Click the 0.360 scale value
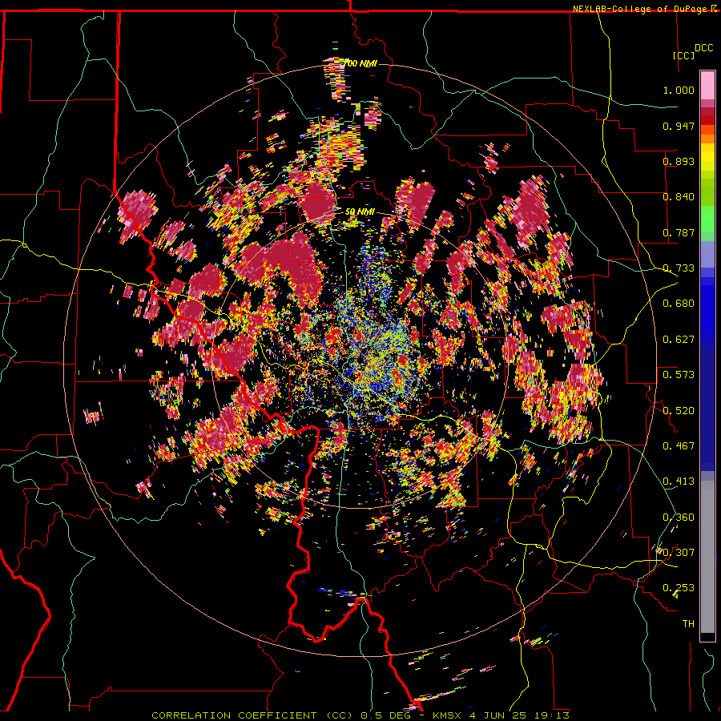The width and height of the screenshot is (721, 721). point(679,518)
